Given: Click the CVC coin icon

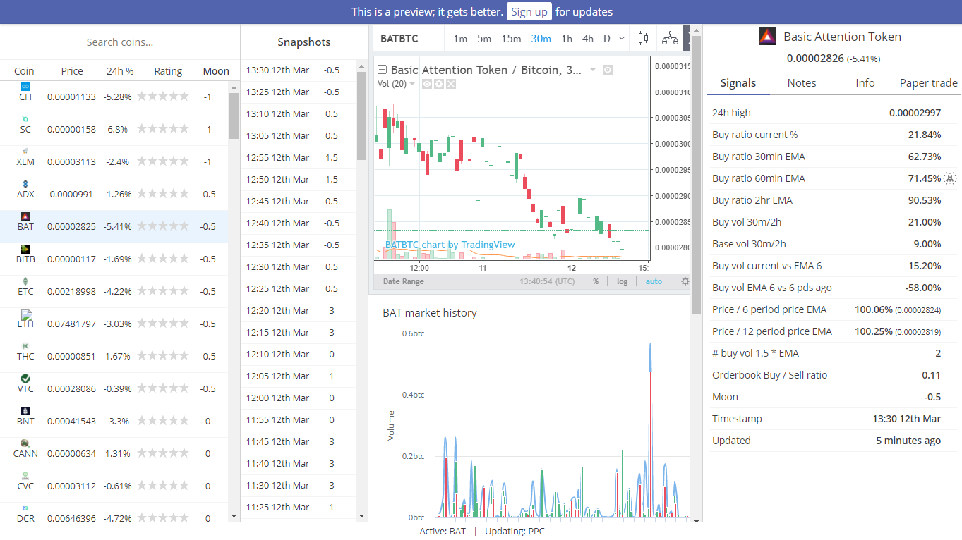Looking at the screenshot, I should click(x=25, y=475).
